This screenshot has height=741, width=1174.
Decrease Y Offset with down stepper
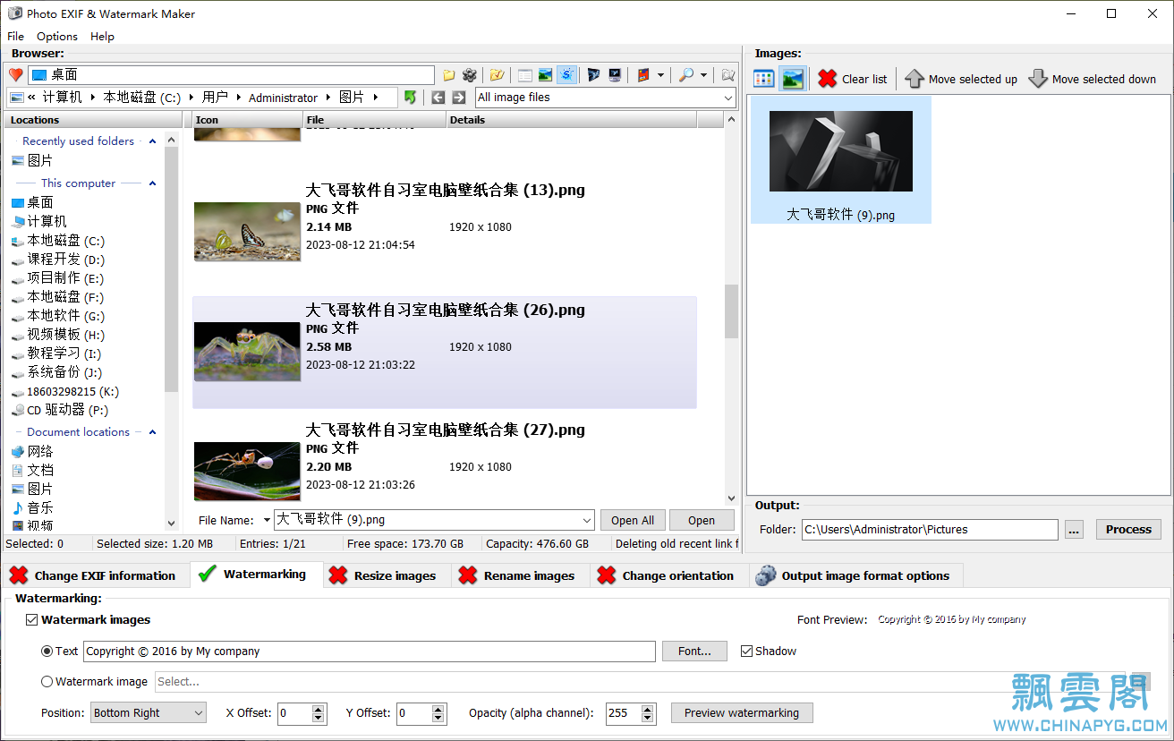[x=438, y=718]
